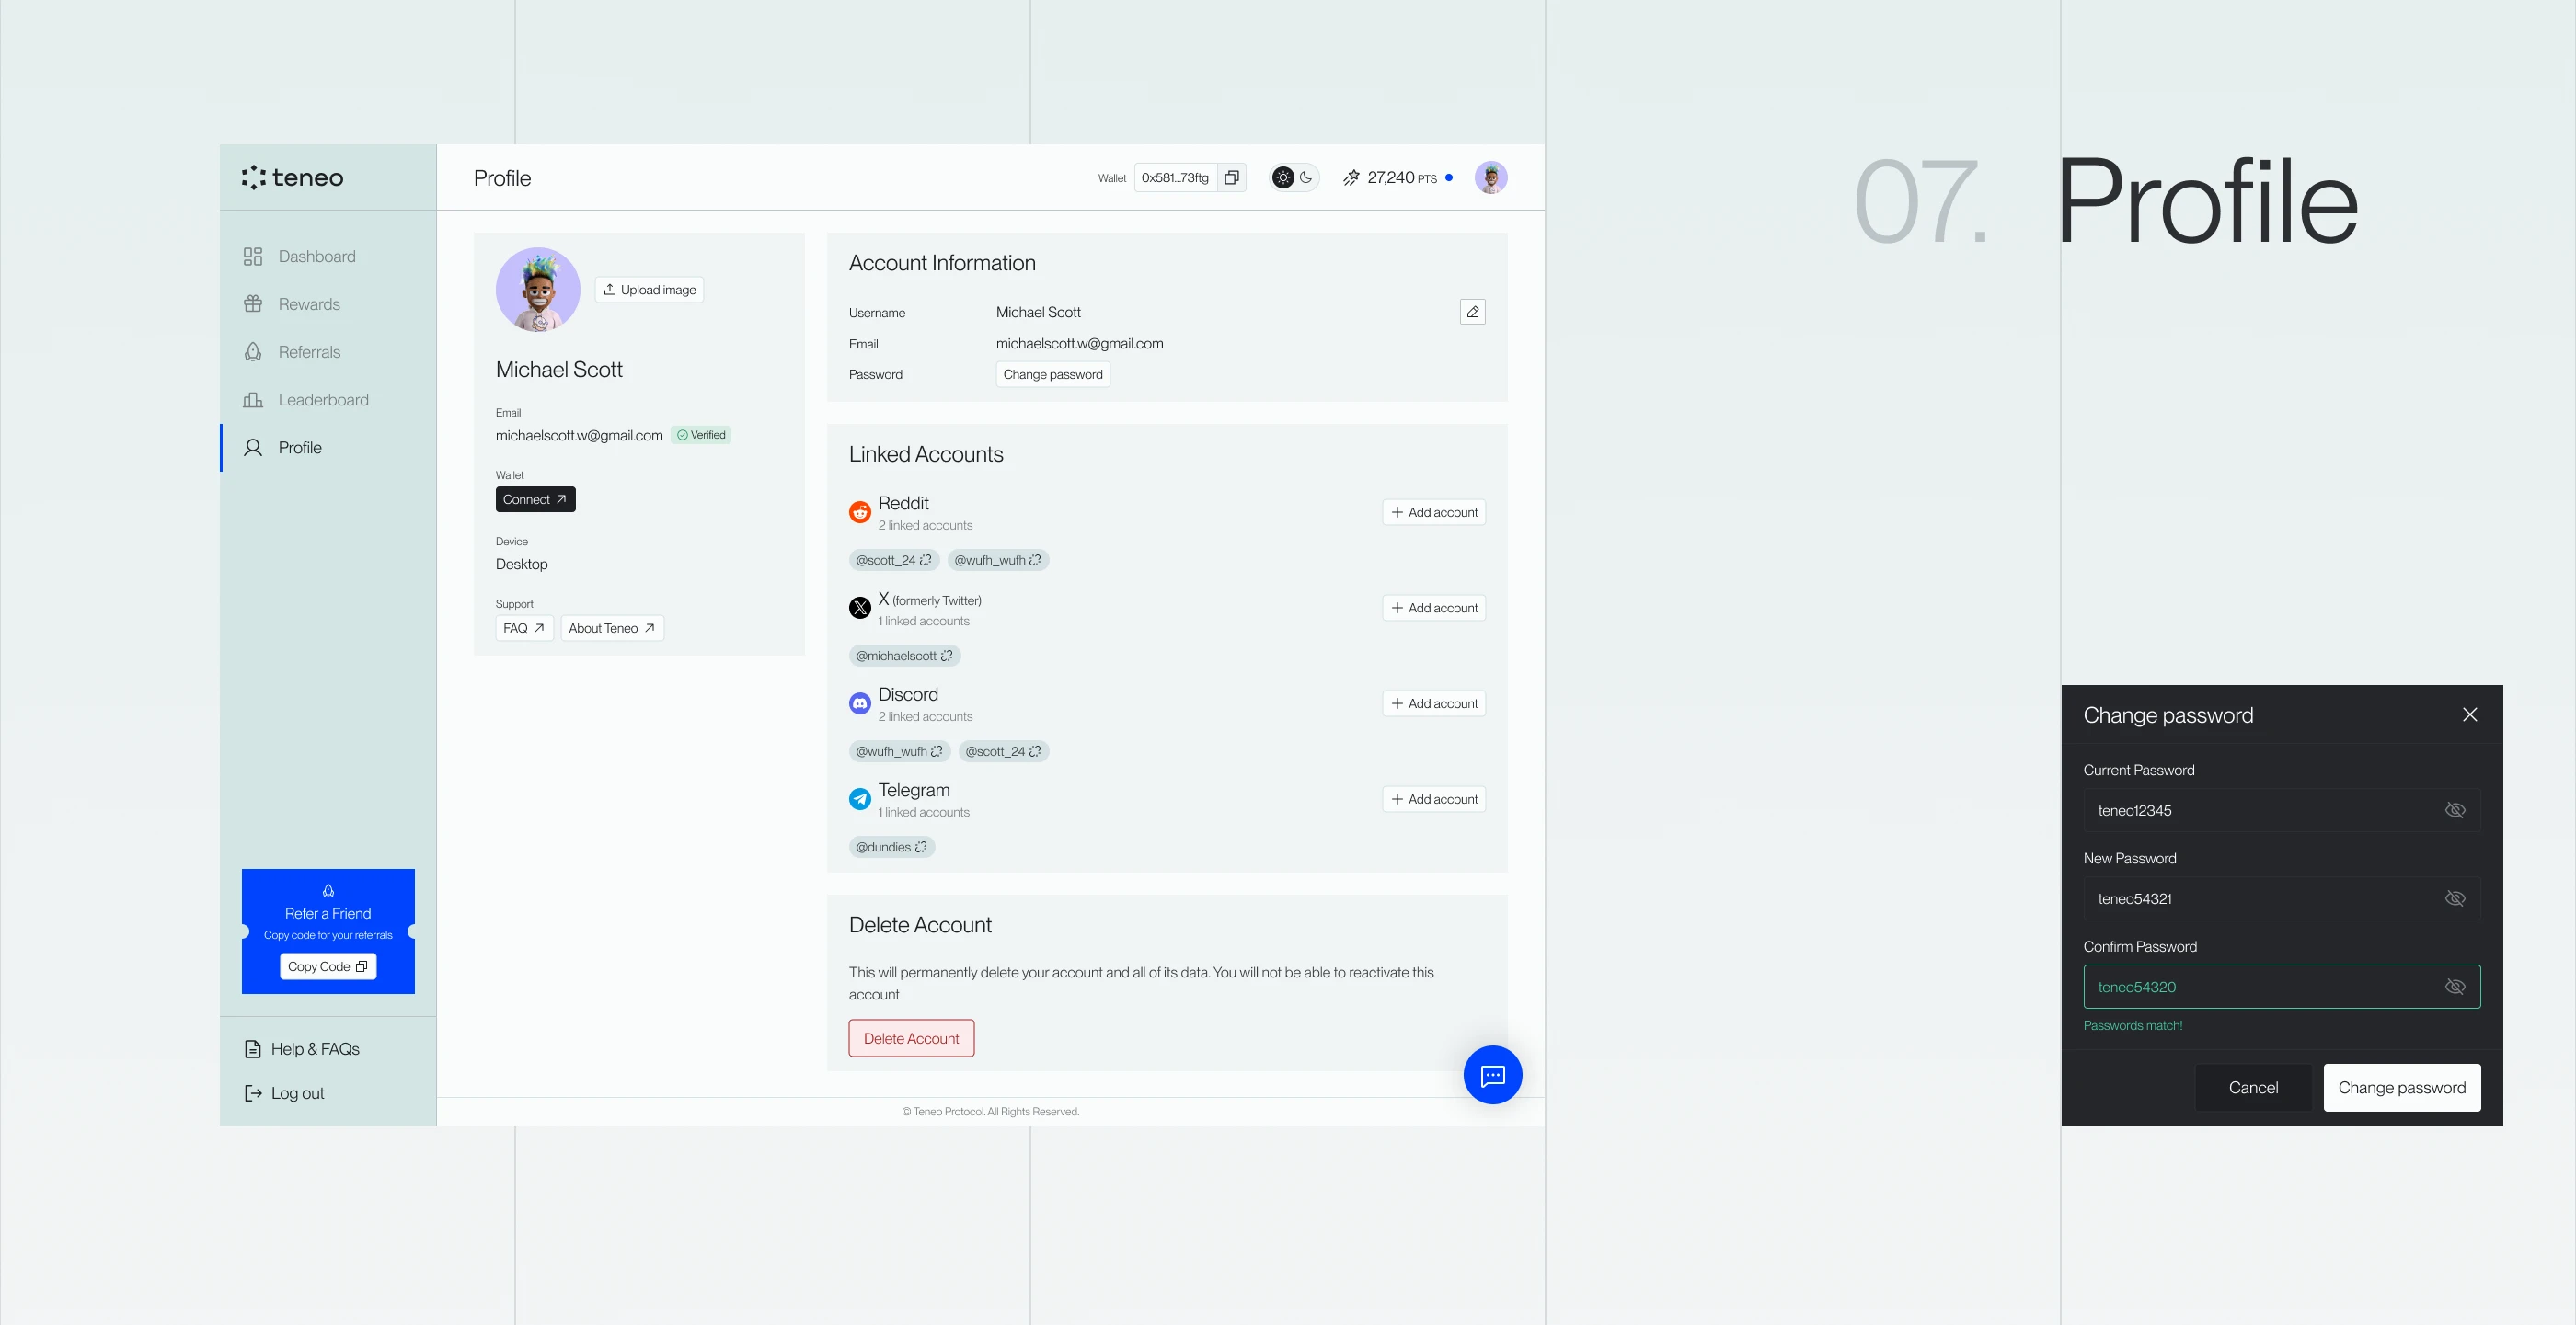Click the points rocket icon in header
Viewport: 2576px width, 1325px height.
(1351, 177)
